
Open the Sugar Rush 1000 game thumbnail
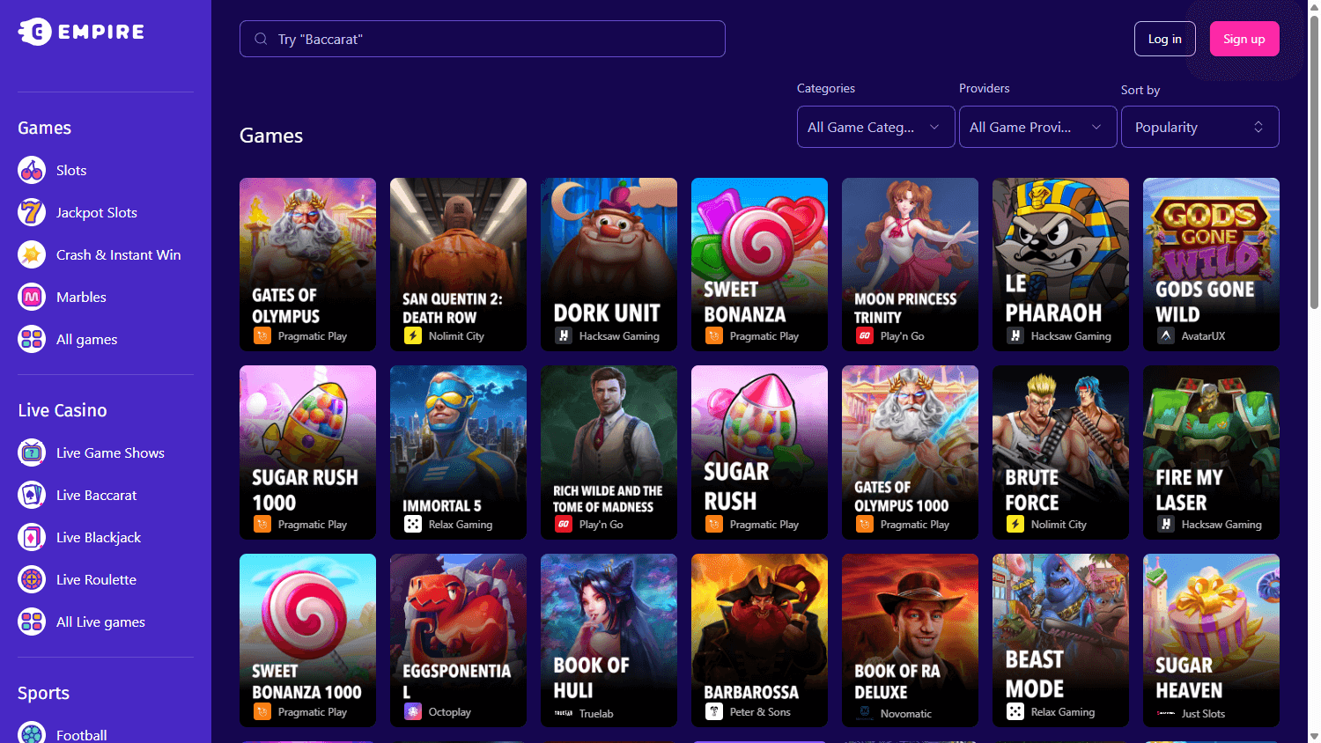click(307, 452)
